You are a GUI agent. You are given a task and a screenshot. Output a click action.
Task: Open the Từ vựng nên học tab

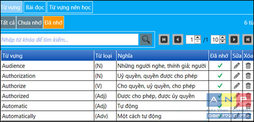click(x=70, y=7)
